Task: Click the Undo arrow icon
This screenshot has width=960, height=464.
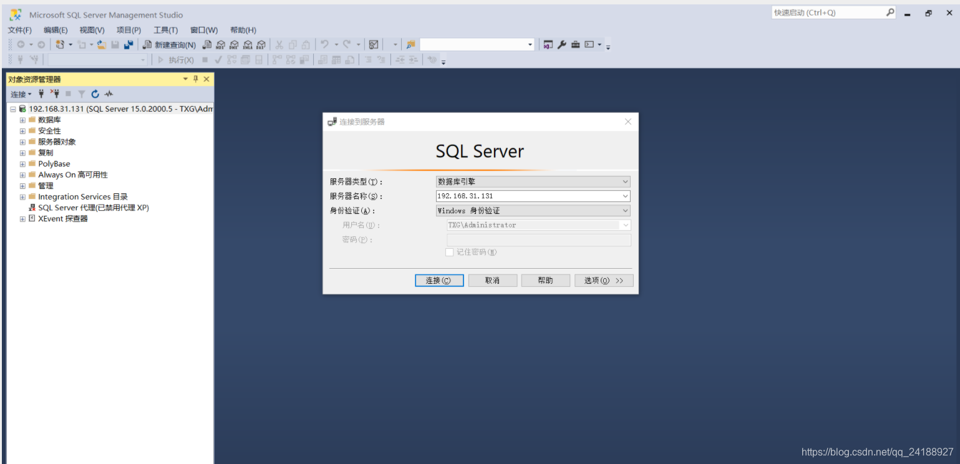Action: point(324,45)
